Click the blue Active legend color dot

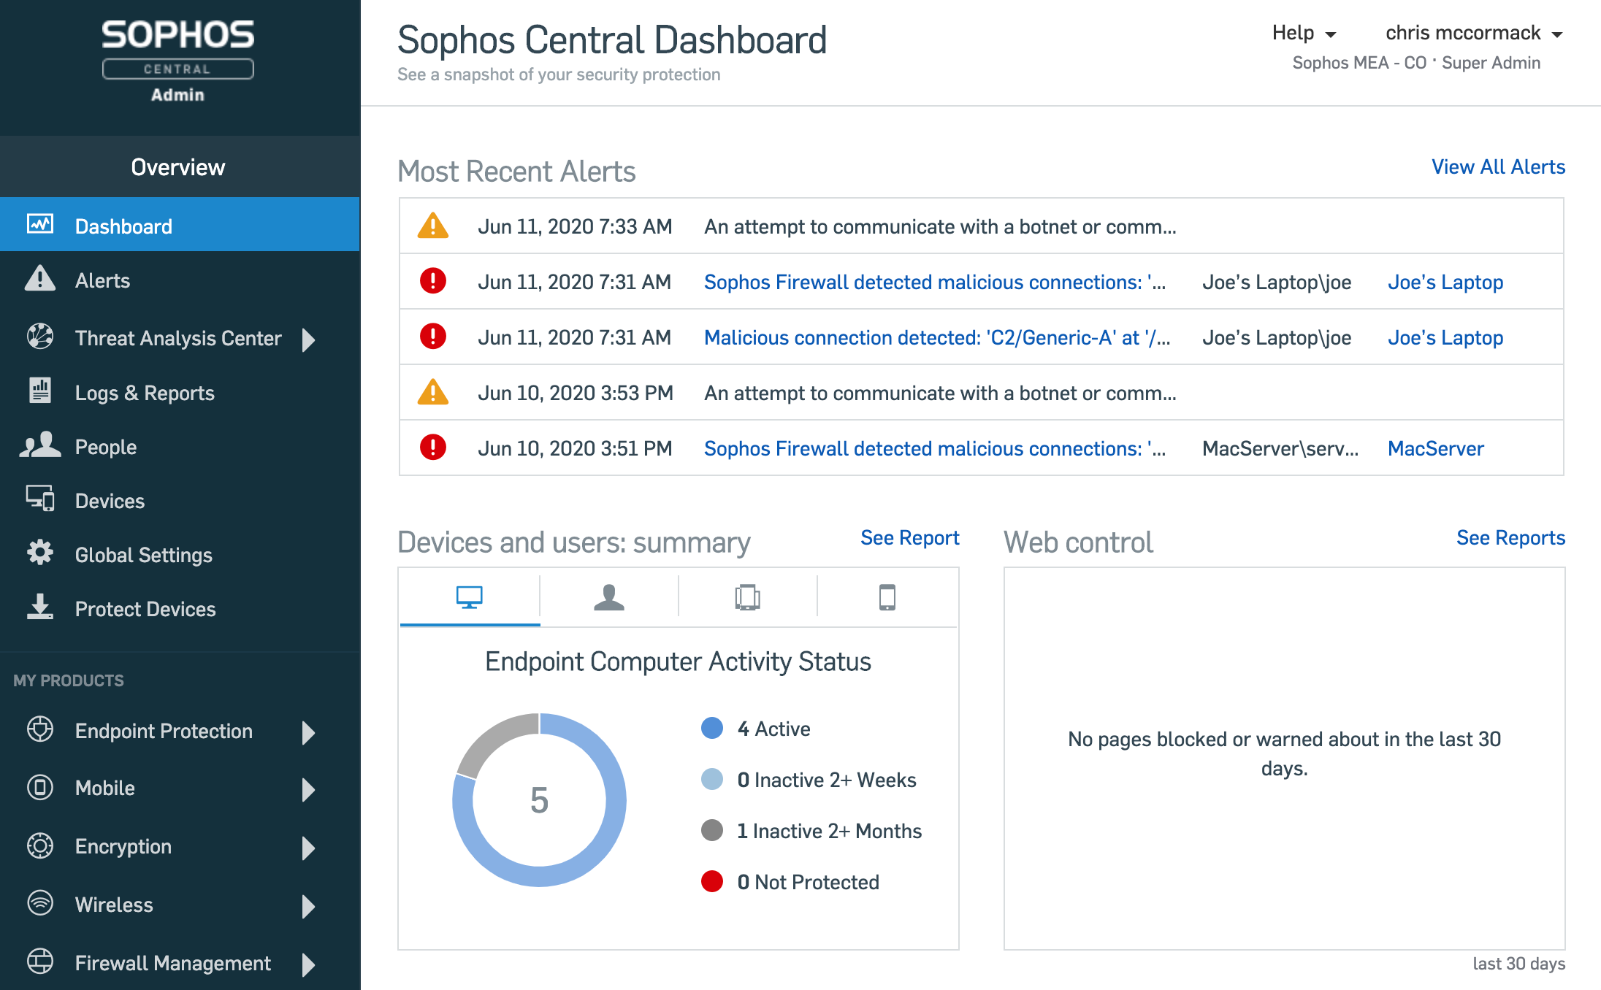[x=711, y=728]
